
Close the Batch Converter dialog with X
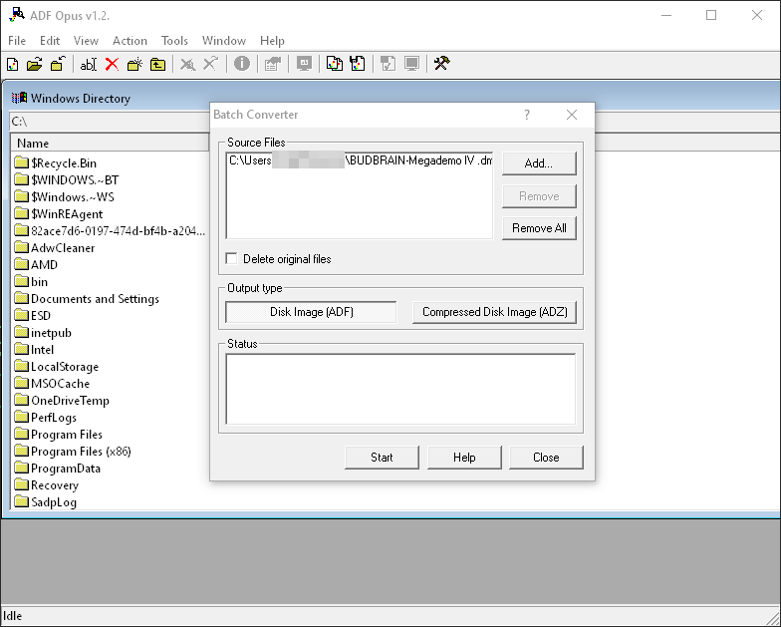(572, 115)
